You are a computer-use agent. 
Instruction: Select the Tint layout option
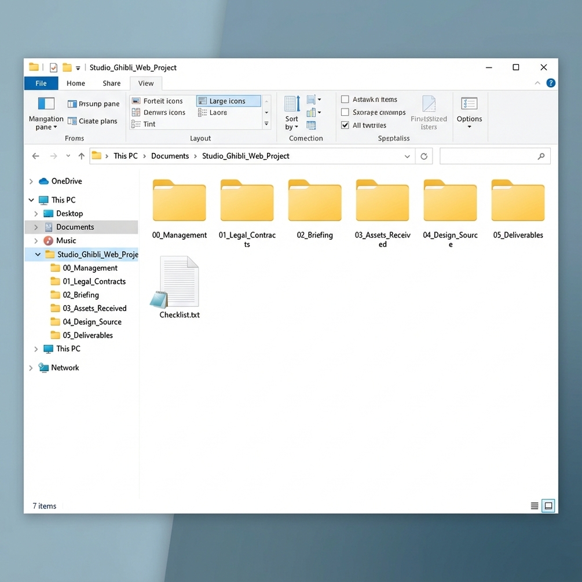click(x=144, y=124)
